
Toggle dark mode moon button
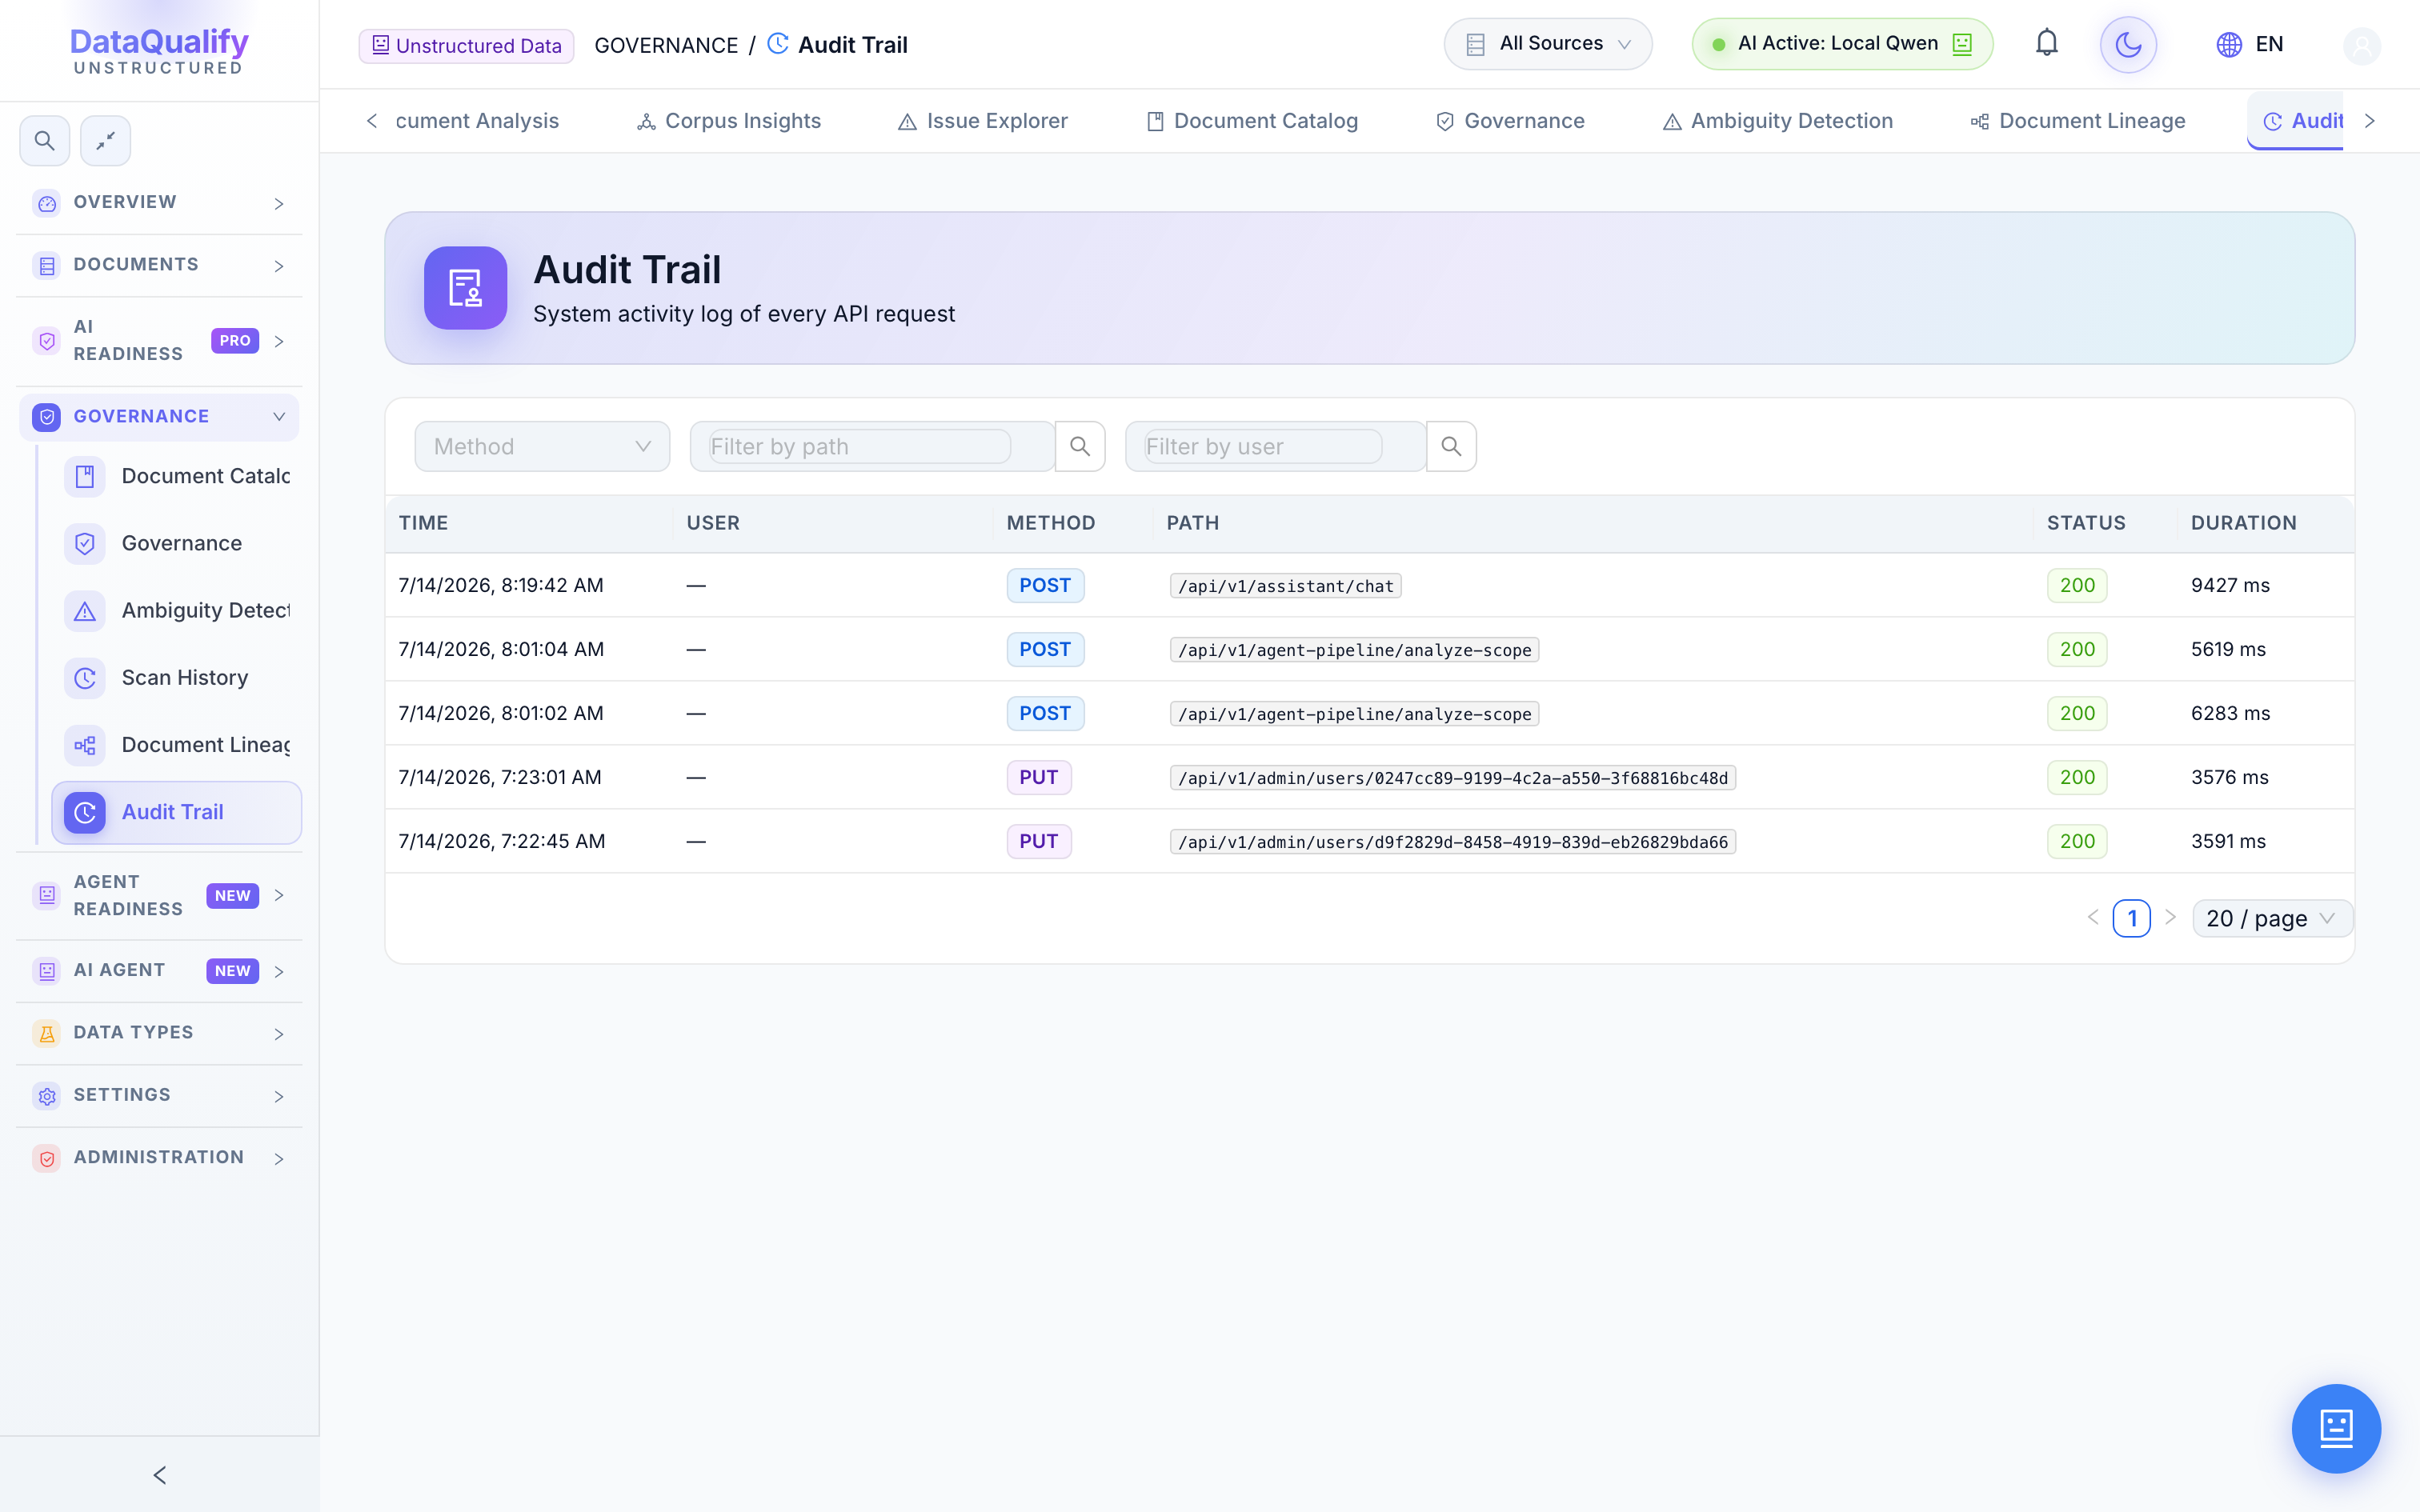2128,45
